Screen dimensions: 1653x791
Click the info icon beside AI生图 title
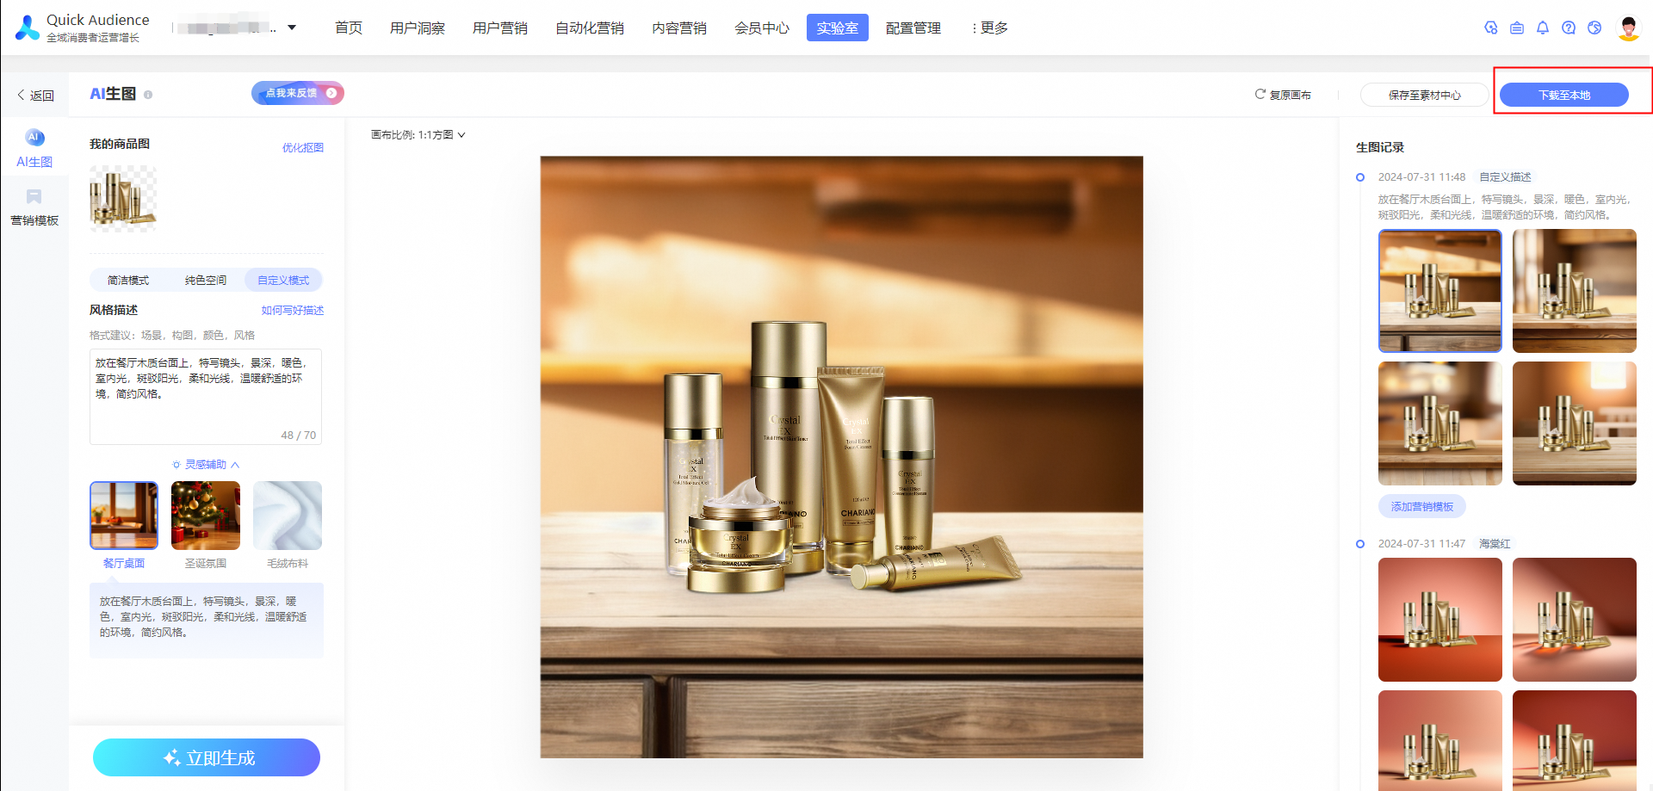pyautogui.click(x=148, y=95)
